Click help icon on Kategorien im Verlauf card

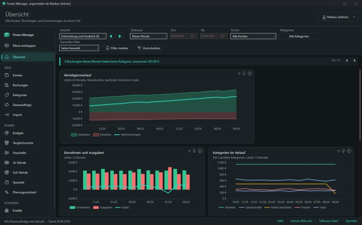click(349, 151)
